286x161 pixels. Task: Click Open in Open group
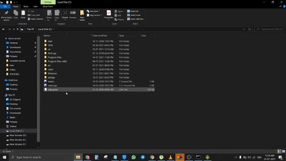(119, 11)
